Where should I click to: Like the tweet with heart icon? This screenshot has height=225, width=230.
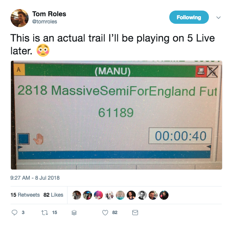(x=105, y=213)
